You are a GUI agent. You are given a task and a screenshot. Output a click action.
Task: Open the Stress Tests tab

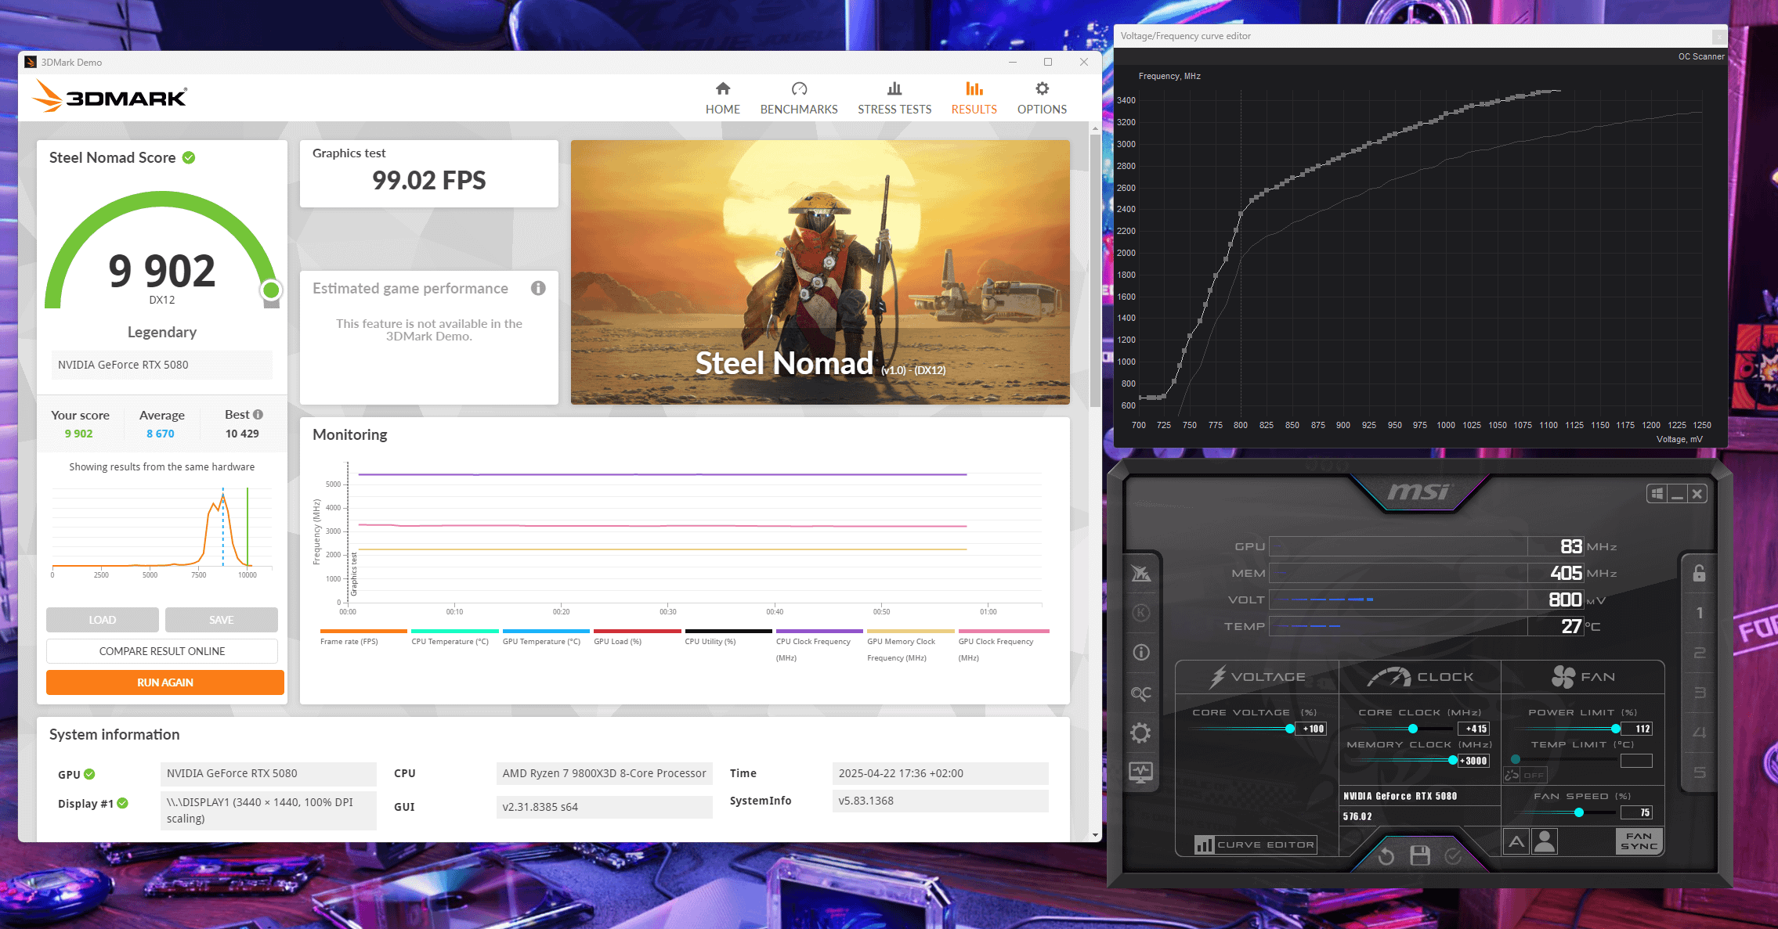coord(894,99)
